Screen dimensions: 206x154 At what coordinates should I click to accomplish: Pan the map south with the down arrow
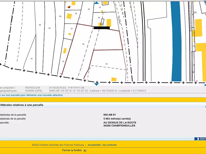(x=97, y=84)
